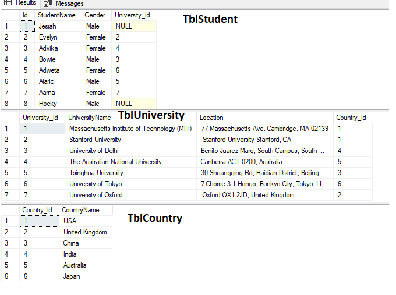Select the CountryName column header
The width and height of the screenshot is (396, 295).
pos(86,210)
